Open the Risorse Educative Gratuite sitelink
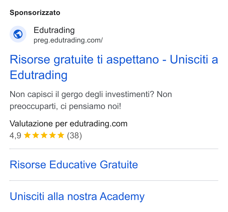 tap(74, 165)
